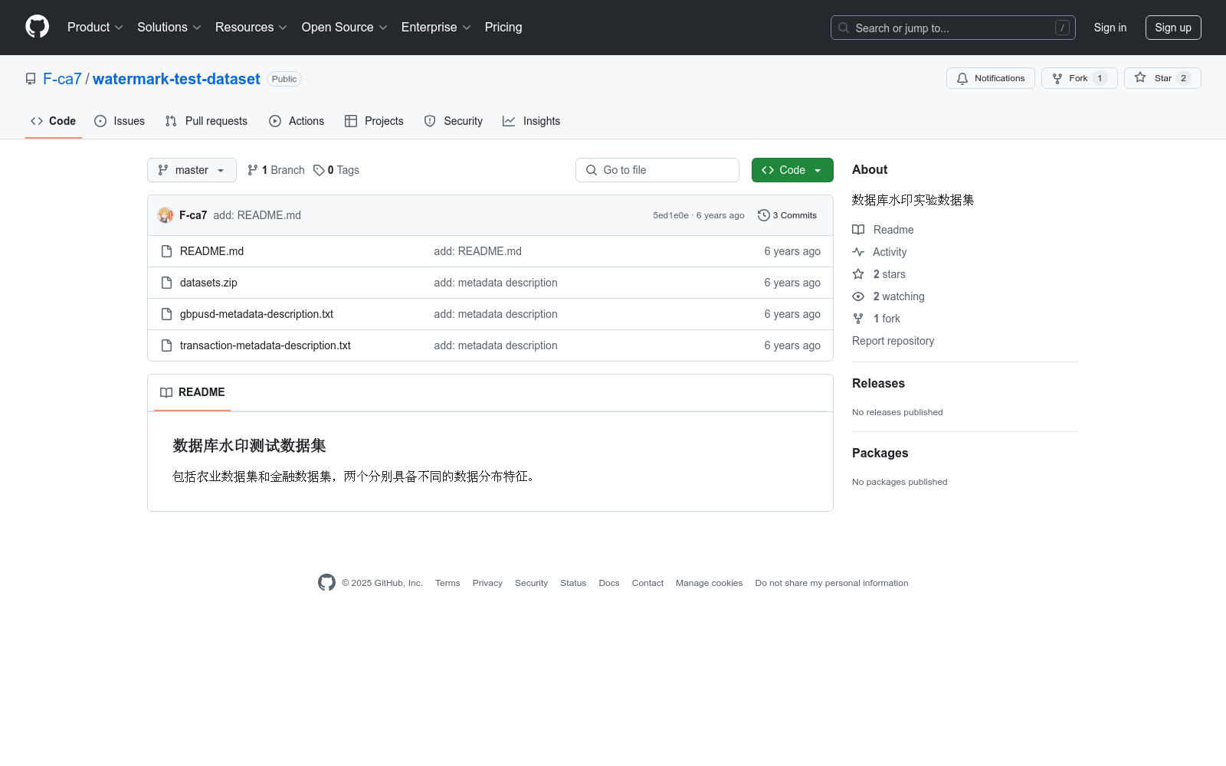Open the F-ca7 owner profile link
Viewport: 1226px width, 766px height.
[62, 79]
